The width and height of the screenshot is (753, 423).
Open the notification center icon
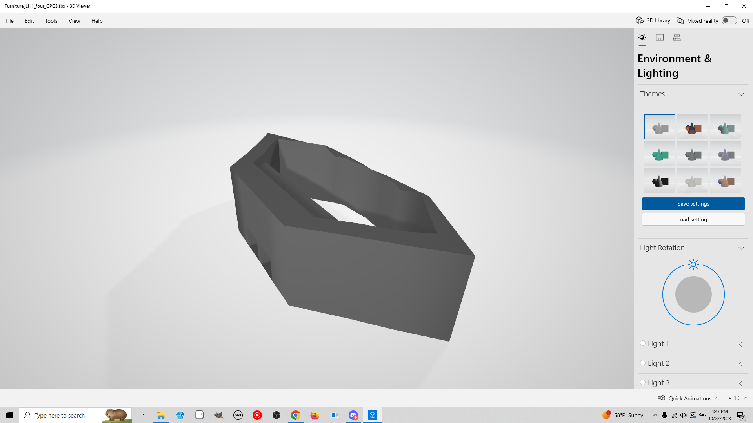(x=741, y=415)
